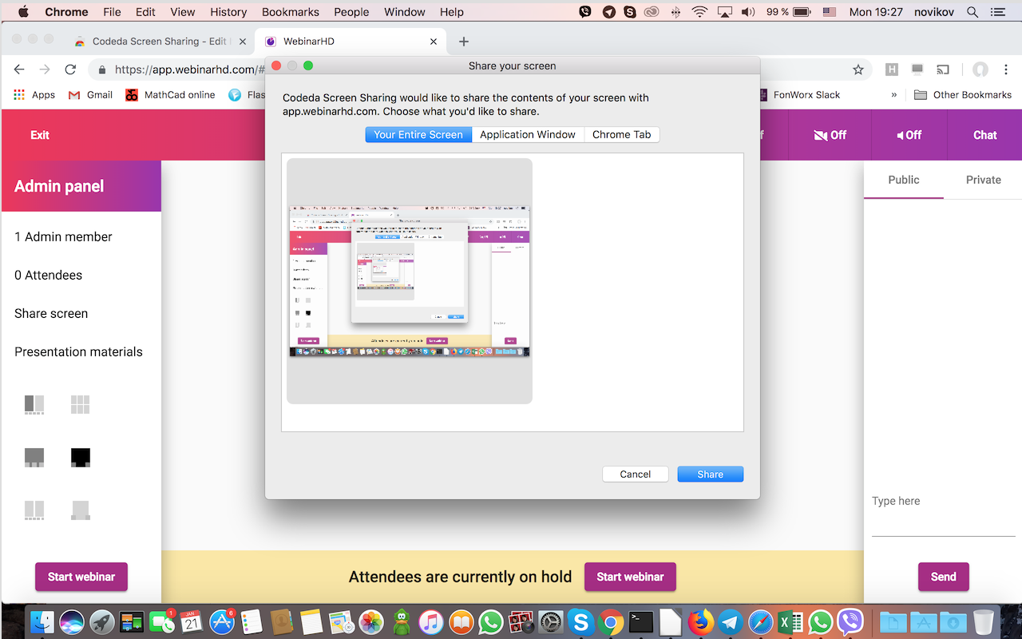Open the Private chat tab
This screenshot has width=1022, height=639.
[x=983, y=180]
